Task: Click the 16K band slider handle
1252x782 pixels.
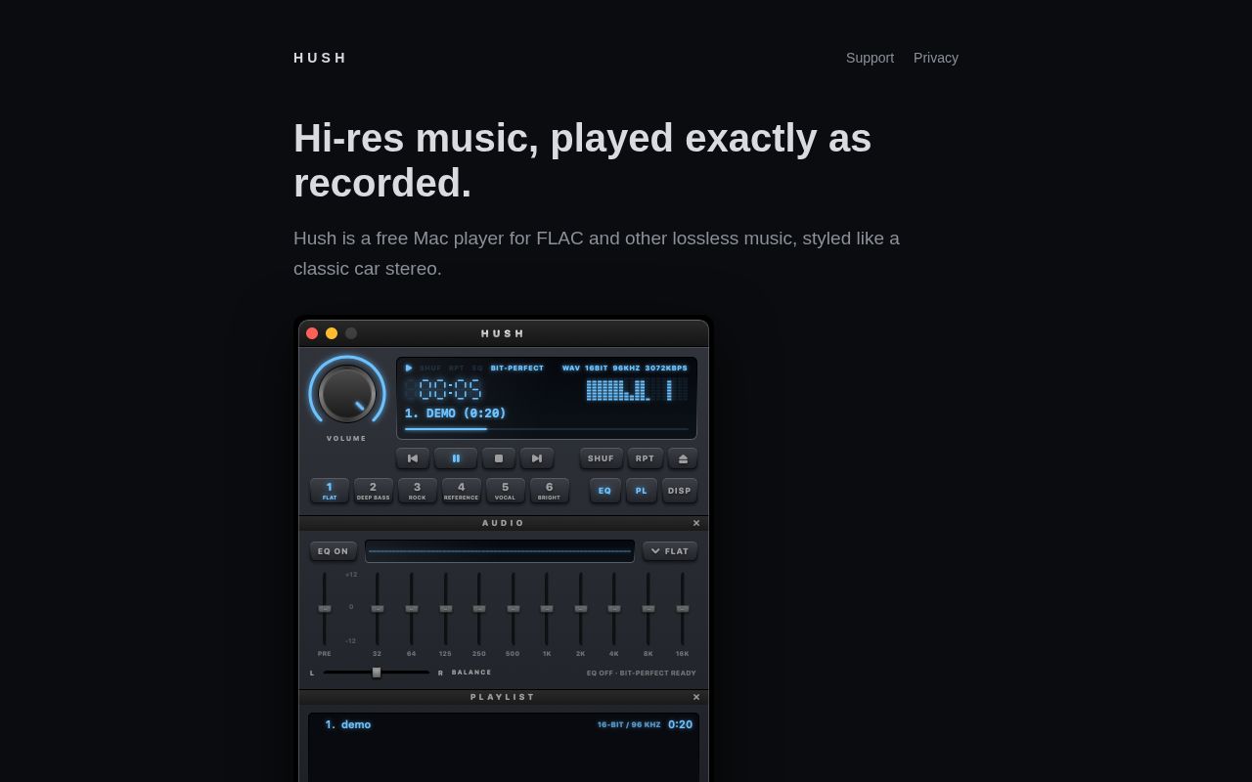Action: click(x=683, y=609)
